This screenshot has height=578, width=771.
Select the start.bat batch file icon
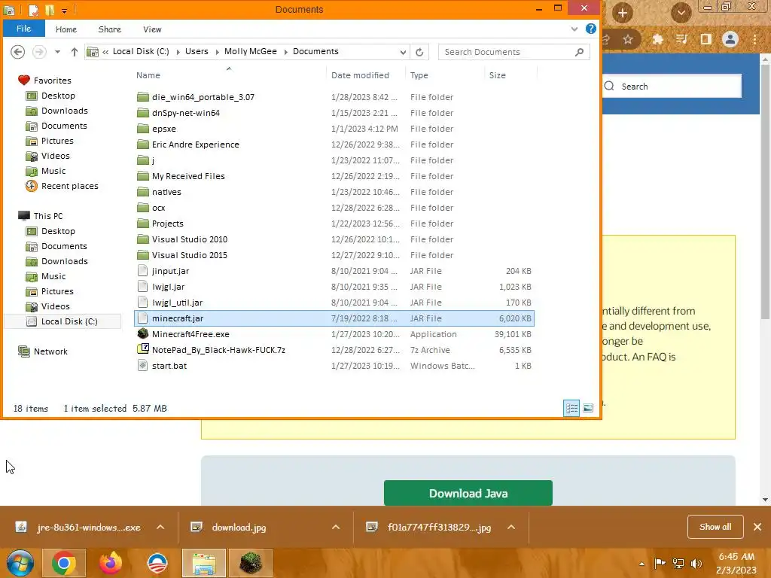(142, 365)
